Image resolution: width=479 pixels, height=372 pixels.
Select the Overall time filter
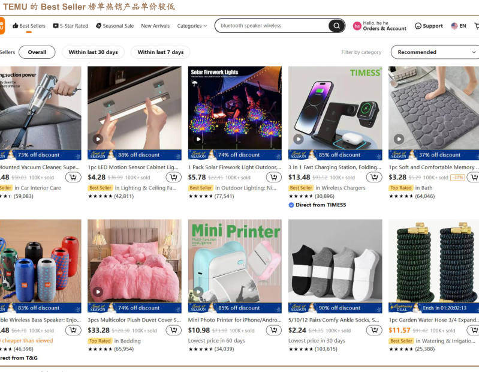[x=37, y=52]
